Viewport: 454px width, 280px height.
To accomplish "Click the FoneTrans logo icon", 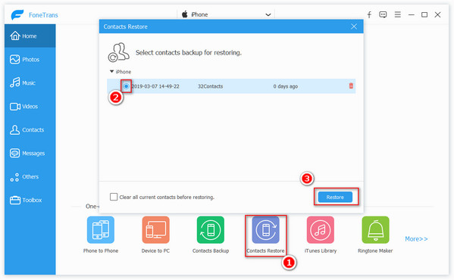I will click(x=17, y=14).
